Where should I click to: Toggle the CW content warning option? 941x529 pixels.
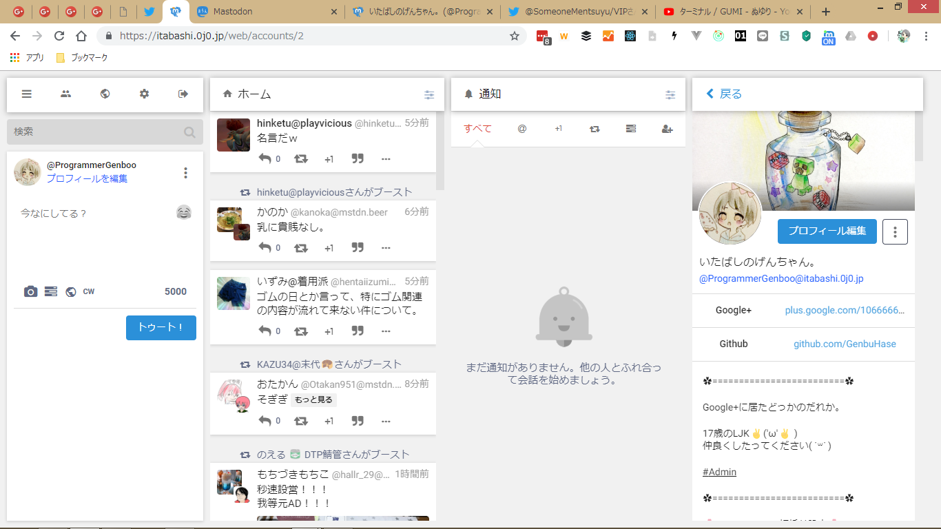[89, 292]
